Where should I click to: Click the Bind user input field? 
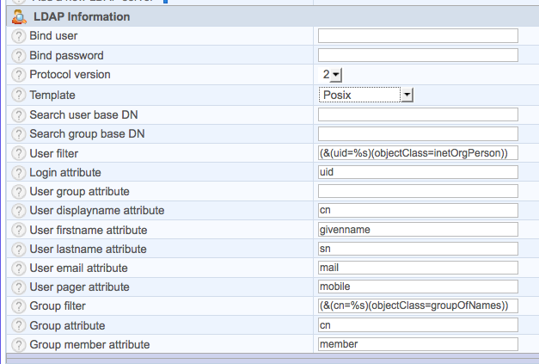coord(418,36)
